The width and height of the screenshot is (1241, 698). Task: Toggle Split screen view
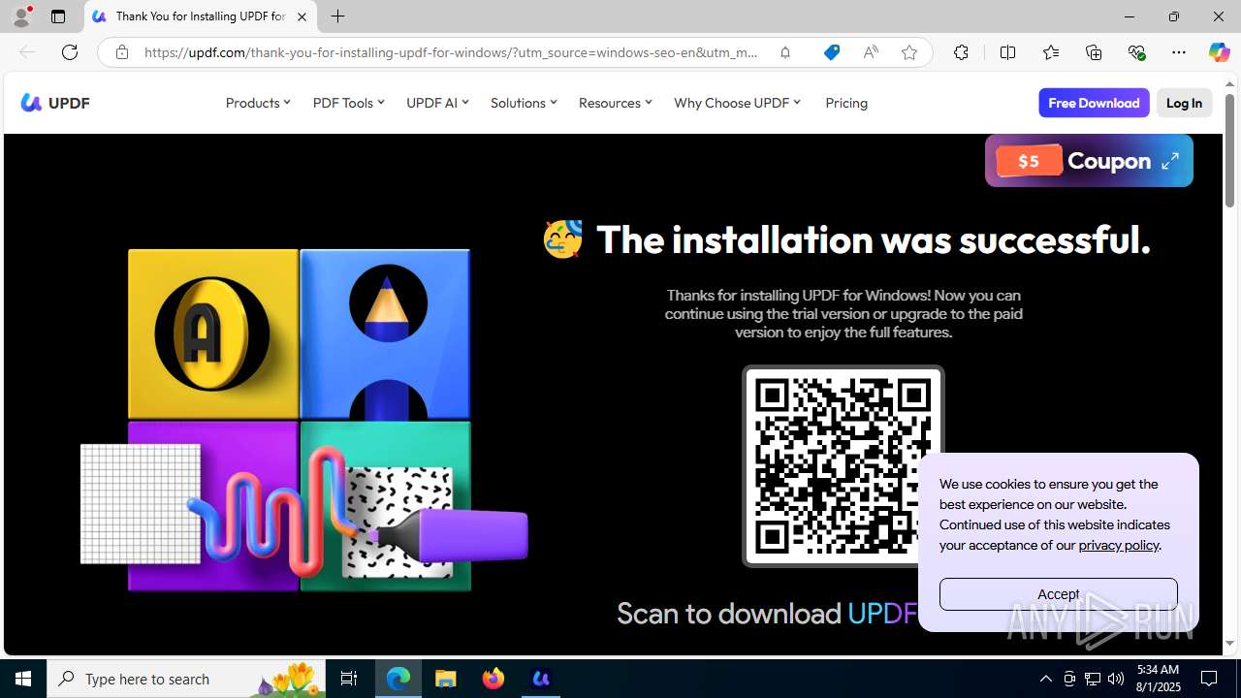coord(1007,52)
